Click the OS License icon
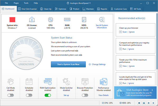 coord(32,20)
